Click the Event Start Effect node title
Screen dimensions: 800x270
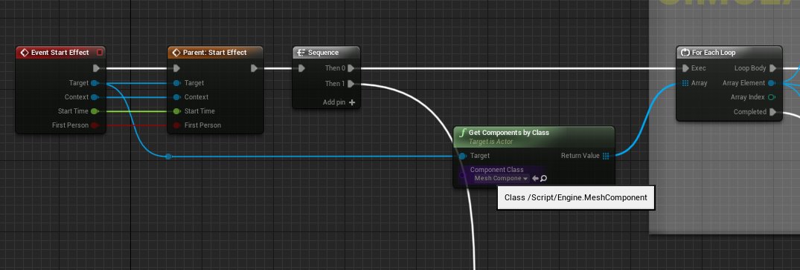click(x=60, y=53)
